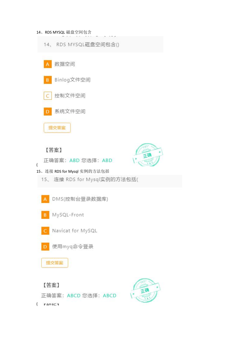Image resolution: width=241 pixels, height=341 pixels.
Task: Click the 【答案】 heading under question 14
Action: pos(53,150)
